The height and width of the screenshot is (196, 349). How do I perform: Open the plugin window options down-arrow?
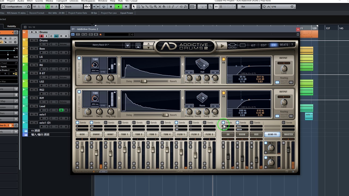pyautogui.click(x=298, y=35)
